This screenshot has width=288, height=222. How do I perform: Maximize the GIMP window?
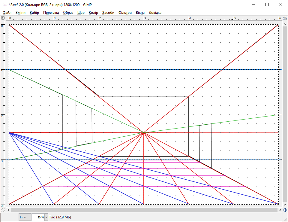267,5
